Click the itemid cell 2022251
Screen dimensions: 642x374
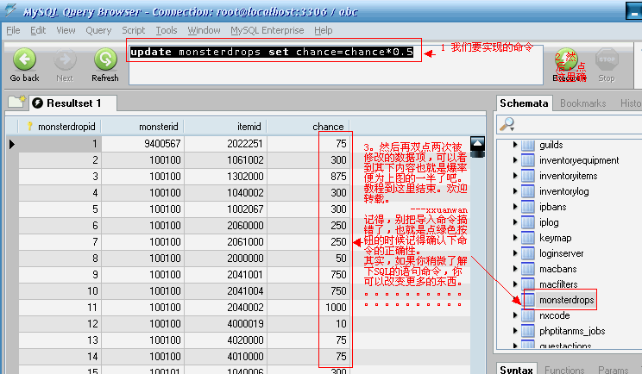[x=225, y=144]
